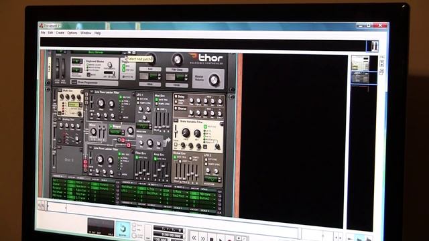Click the LFO 1 Rate knob
Screen dimensions: 429x241
(140, 109)
